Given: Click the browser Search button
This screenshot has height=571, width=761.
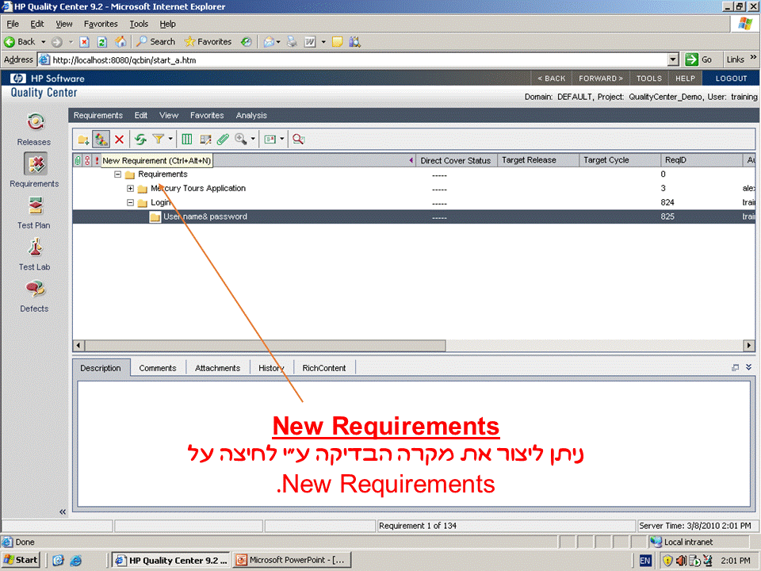Looking at the screenshot, I should [x=155, y=42].
